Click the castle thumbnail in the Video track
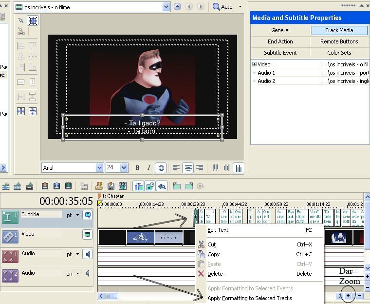The image size is (370, 304). point(141,238)
